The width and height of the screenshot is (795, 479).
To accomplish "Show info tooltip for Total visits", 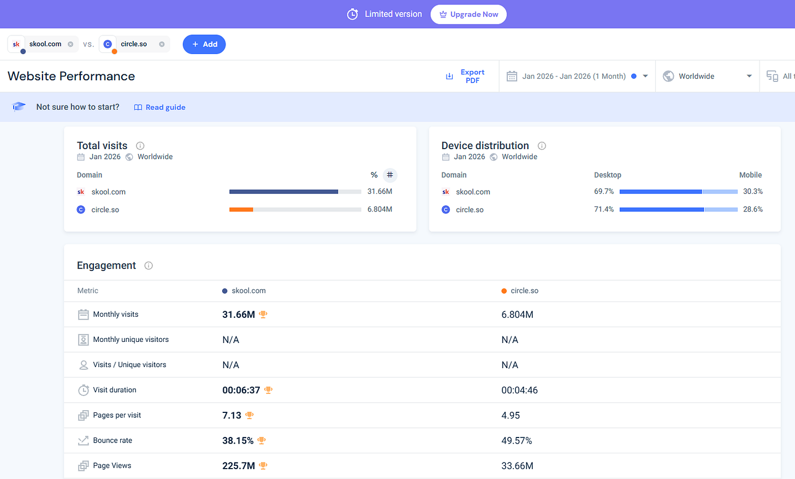I will [x=140, y=146].
